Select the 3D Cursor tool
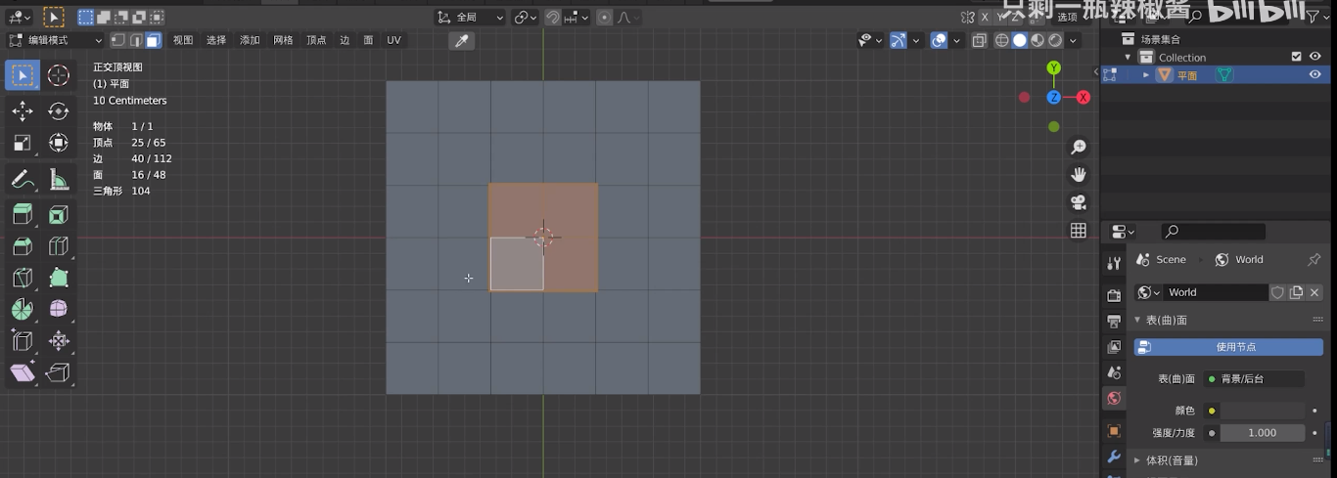Screen dimensions: 1337x478 59,75
